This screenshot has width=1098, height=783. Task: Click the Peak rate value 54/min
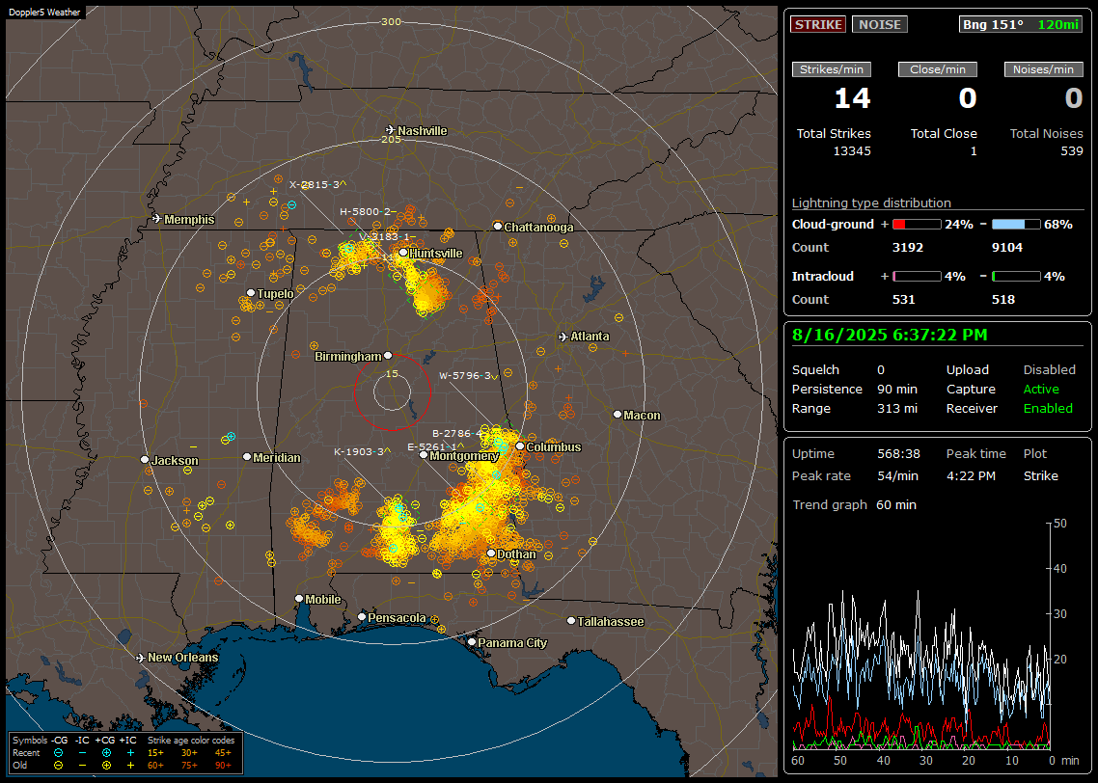click(x=898, y=475)
